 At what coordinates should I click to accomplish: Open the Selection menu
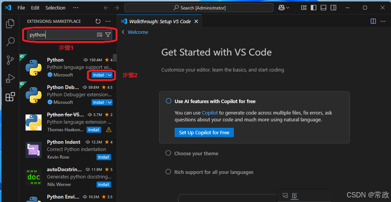click(x=55, y=8)
